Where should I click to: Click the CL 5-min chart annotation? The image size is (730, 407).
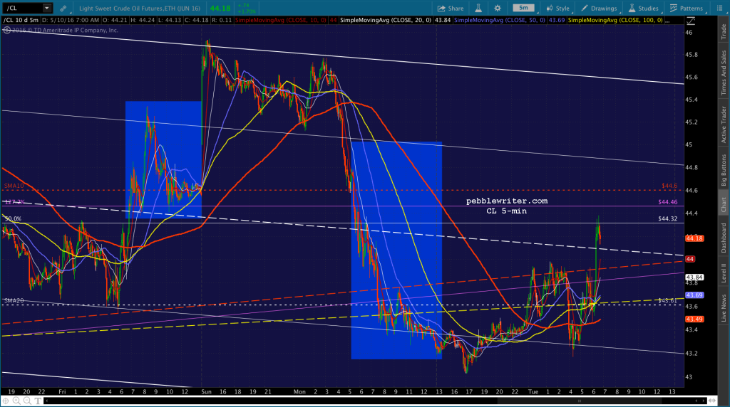[x=507, y=211]
